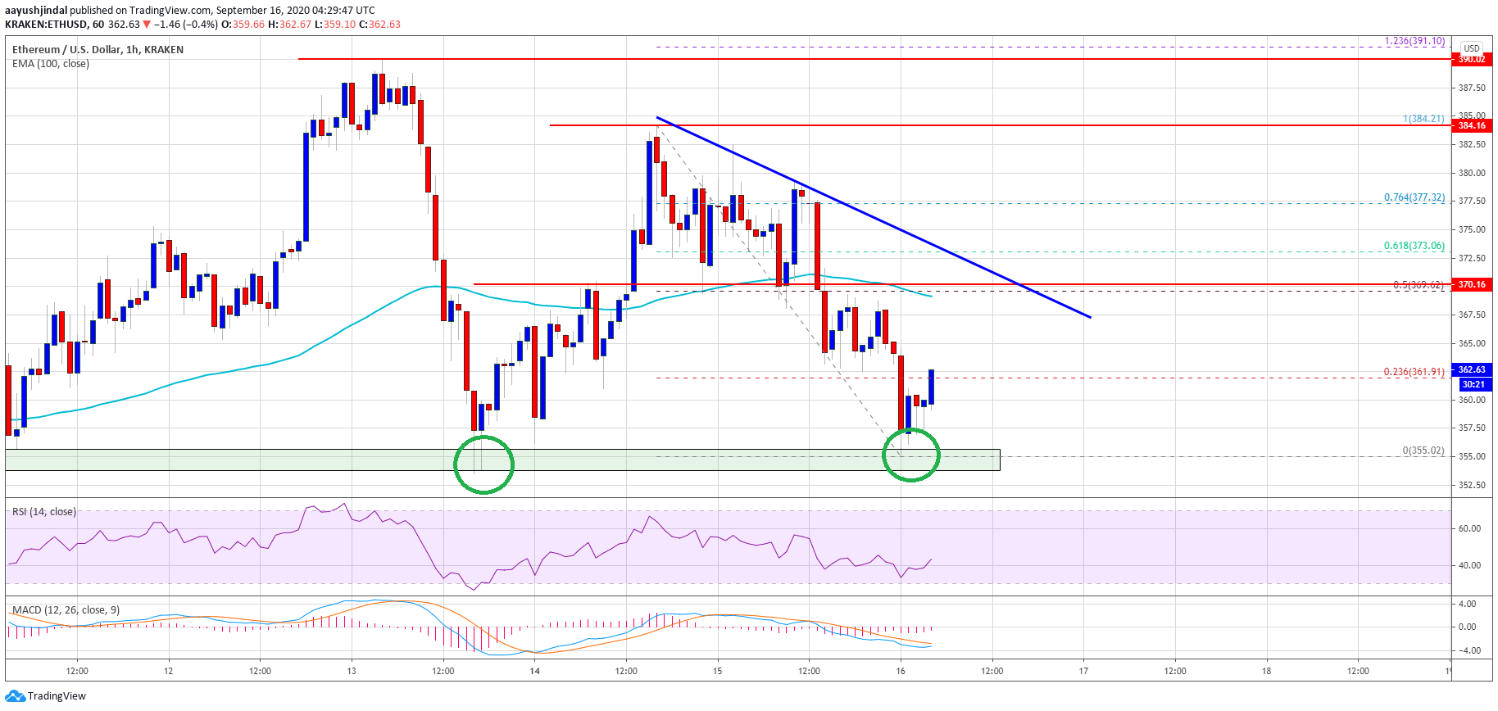Click the 370.16 red price tag
The height and width of the screenshot is (711, 1498).
pos(1472,284)
